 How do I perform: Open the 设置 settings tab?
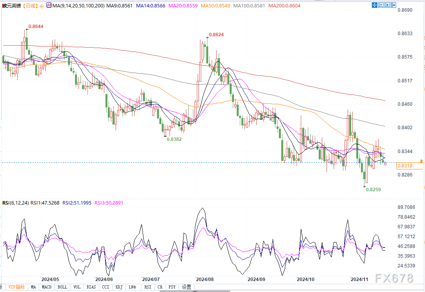click(x=187, y=287)
